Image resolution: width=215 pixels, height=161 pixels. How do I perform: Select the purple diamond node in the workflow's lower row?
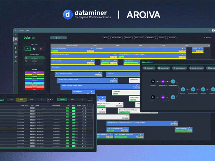tap(163, 97)
